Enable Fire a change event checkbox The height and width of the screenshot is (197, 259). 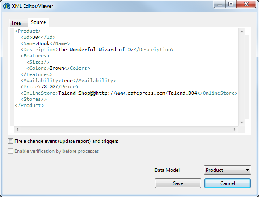click(10, 141)
